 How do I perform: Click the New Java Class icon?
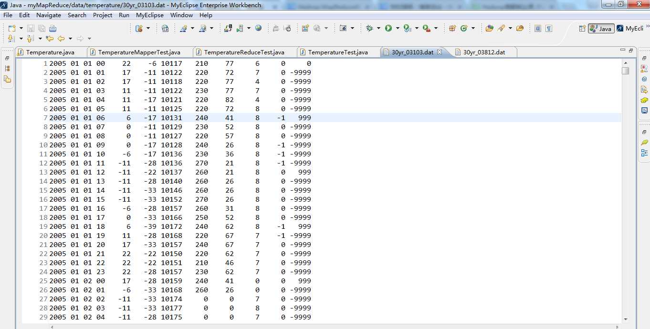coord(463,28)
